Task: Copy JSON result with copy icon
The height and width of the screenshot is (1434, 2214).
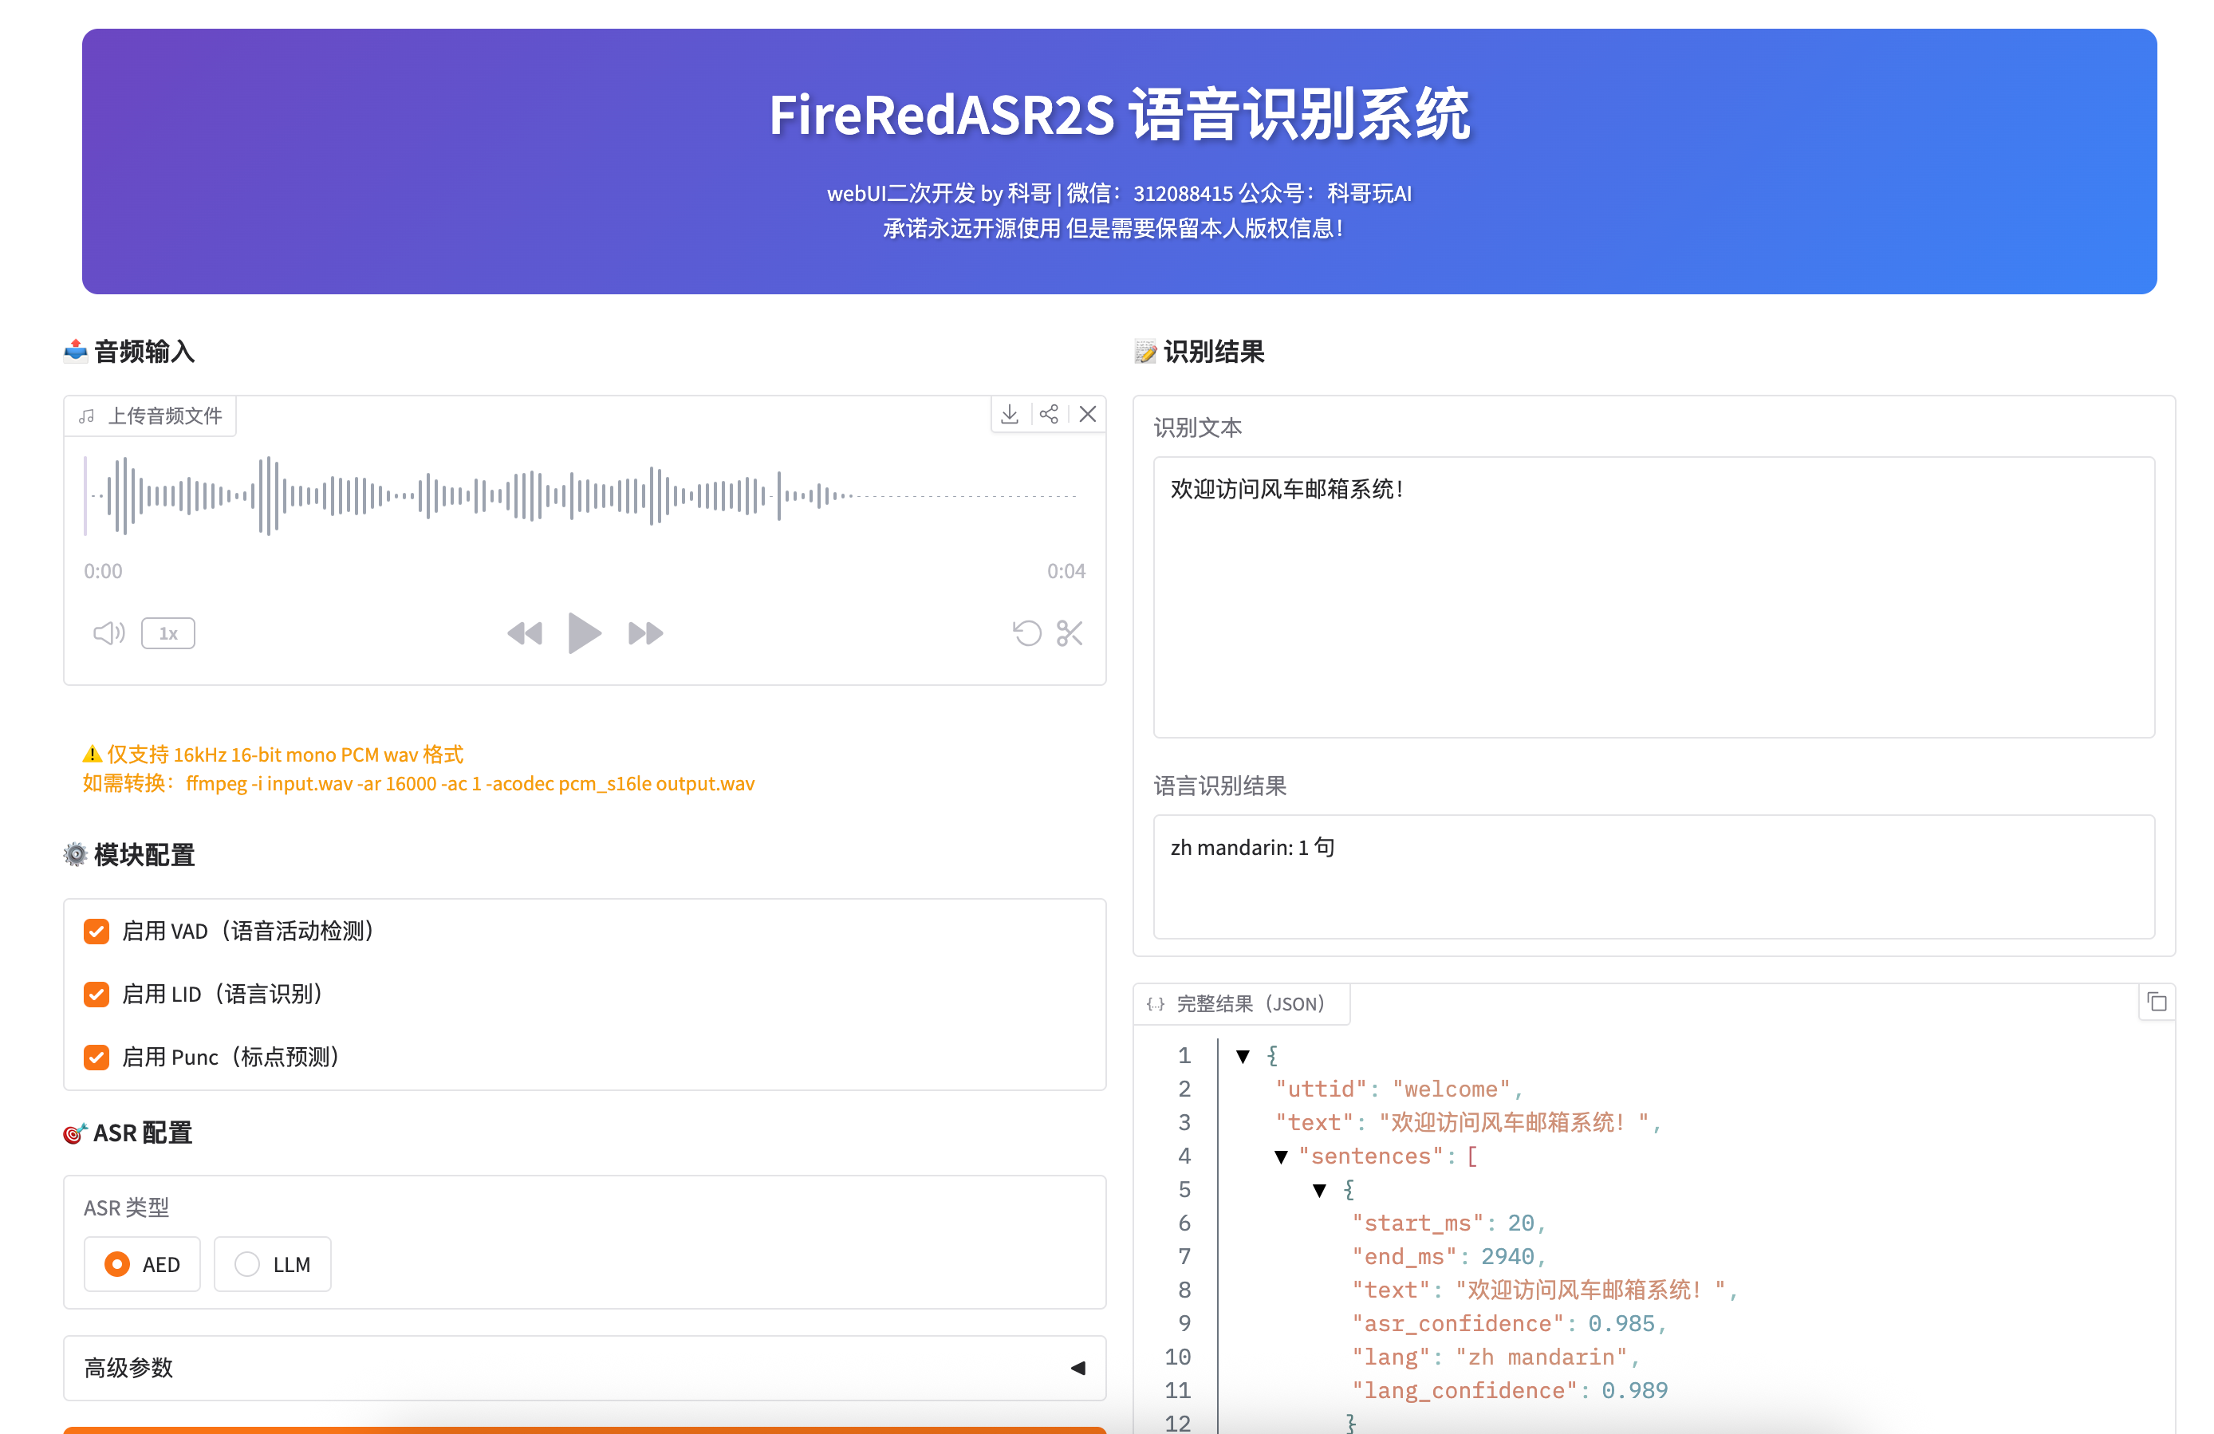Action: point(2157,1003)
